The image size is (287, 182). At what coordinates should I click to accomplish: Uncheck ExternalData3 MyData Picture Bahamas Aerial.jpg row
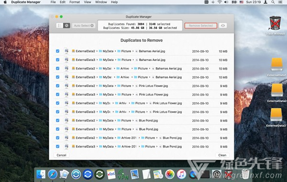(x=58, y=60)
